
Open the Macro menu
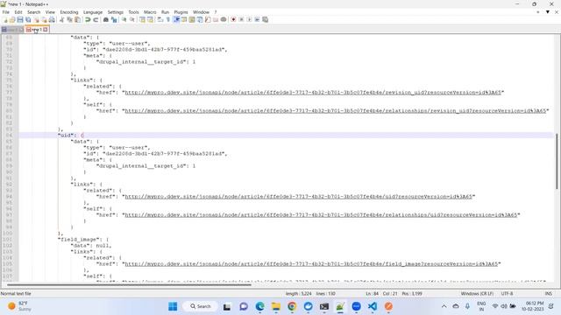click(150, 12)
